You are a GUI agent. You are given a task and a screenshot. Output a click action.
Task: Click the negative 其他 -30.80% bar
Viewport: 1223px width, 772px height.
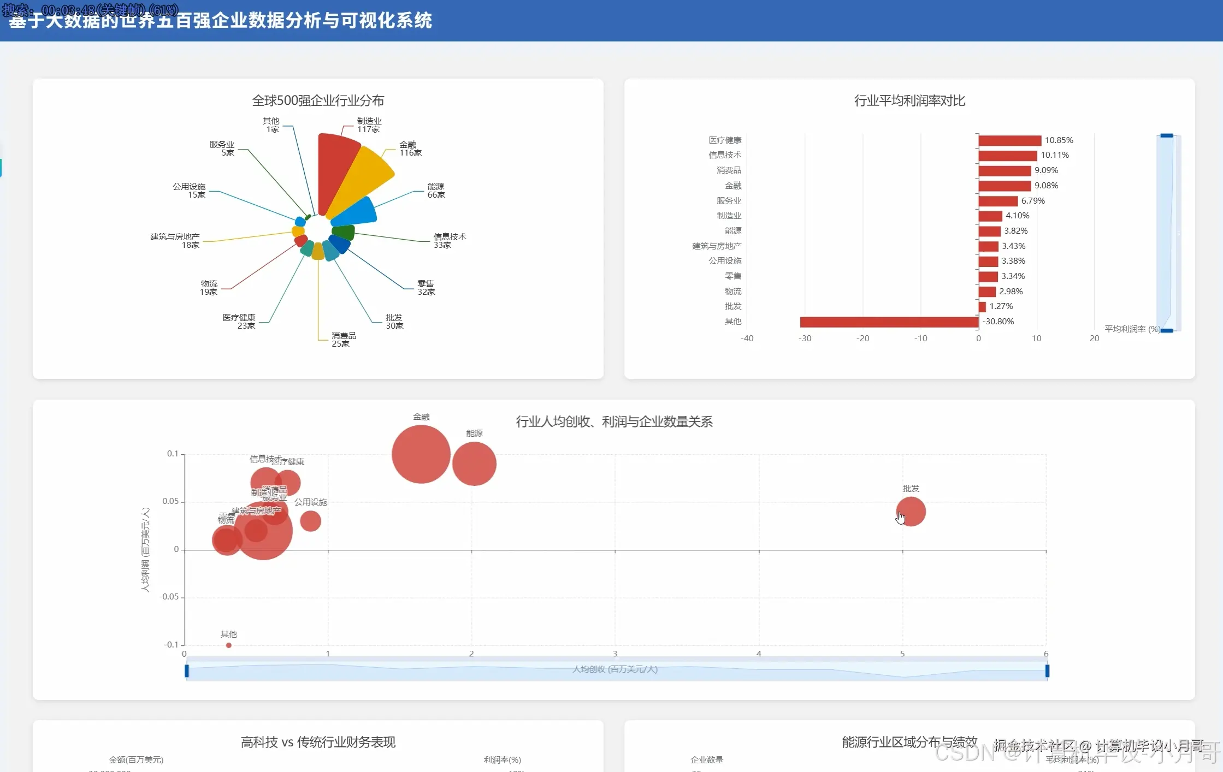coord(889,322)
